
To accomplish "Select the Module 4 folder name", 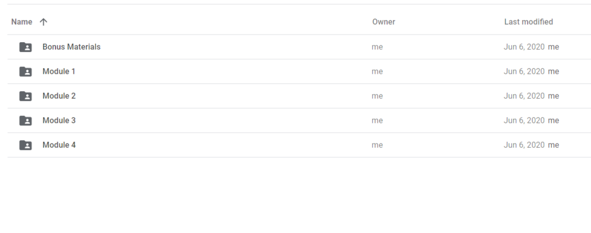I will [59, 145].
